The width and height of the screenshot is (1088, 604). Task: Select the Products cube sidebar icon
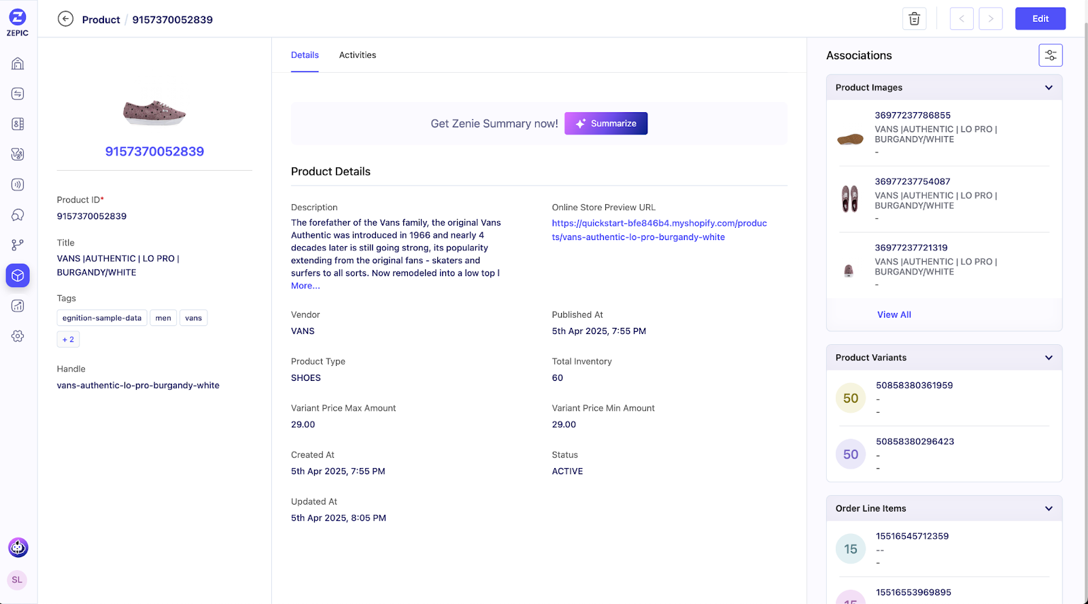[18, 275]
